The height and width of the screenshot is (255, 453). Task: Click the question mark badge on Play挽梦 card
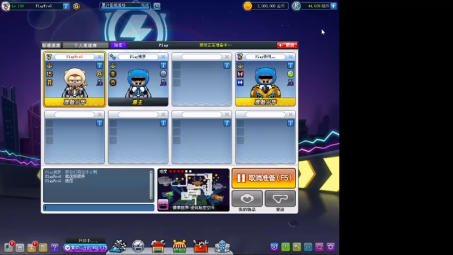pos(163,74)
